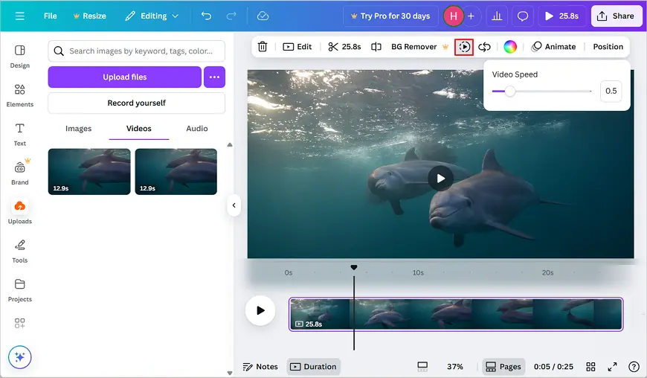Screen dimensions: 647x378
Task: Click the Resize option
Action: point(89,16)
